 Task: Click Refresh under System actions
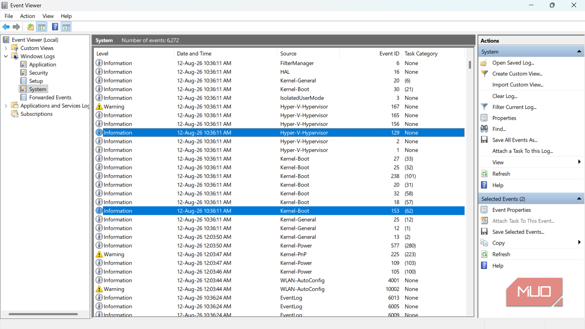pos(501,174)
